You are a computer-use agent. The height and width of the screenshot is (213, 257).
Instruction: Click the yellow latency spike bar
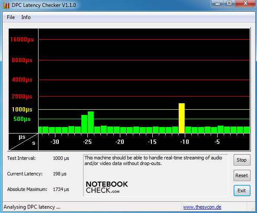point(182,118)
